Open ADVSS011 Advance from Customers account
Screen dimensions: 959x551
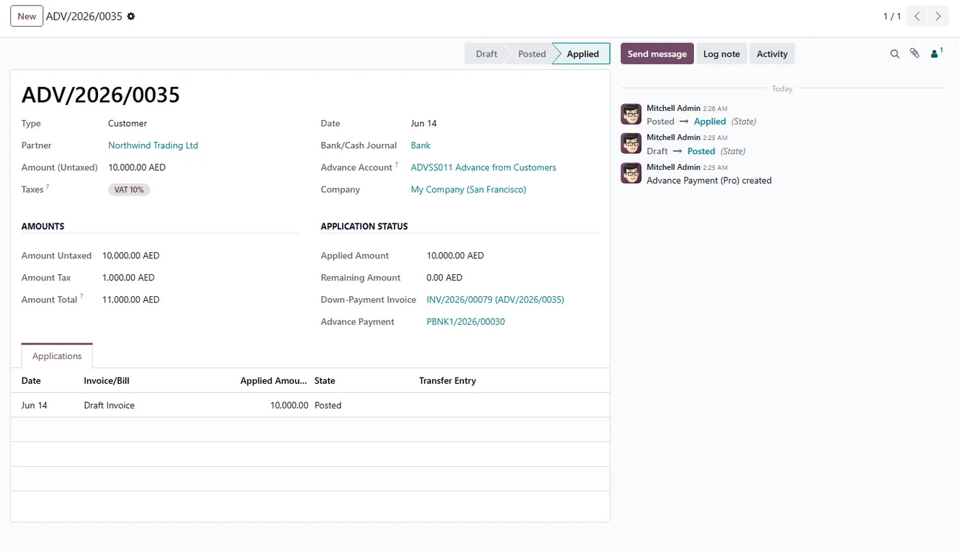(484, 167)
